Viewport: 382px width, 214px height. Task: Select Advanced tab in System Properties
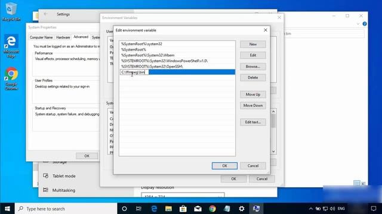81,37
